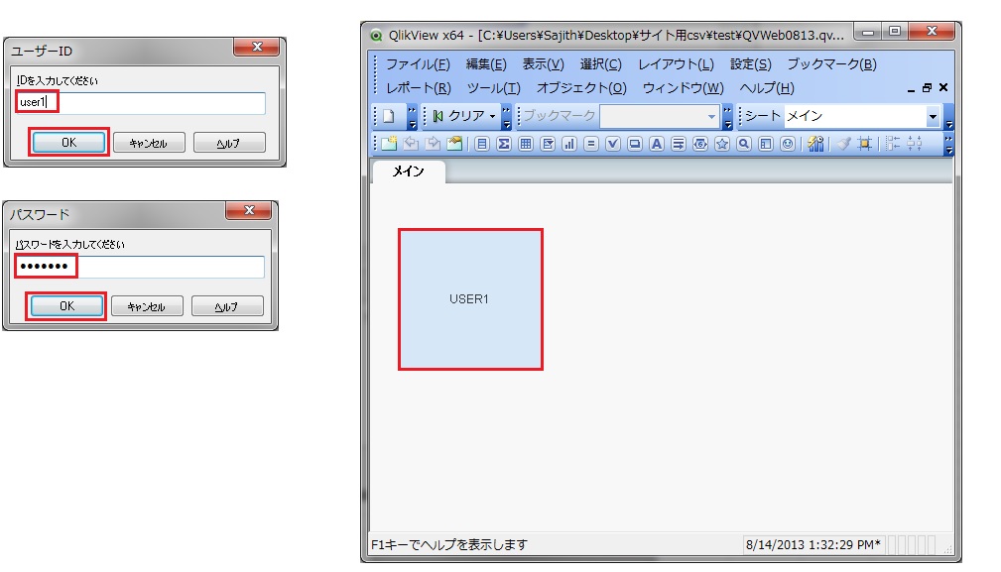Screen dimensions: 1001x572
Task: Open the レイアウト(L) menu
Action: [x=676, y=64]
